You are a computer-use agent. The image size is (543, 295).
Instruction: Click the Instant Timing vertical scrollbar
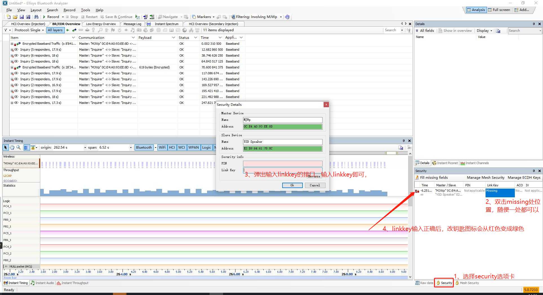(410, 215)
